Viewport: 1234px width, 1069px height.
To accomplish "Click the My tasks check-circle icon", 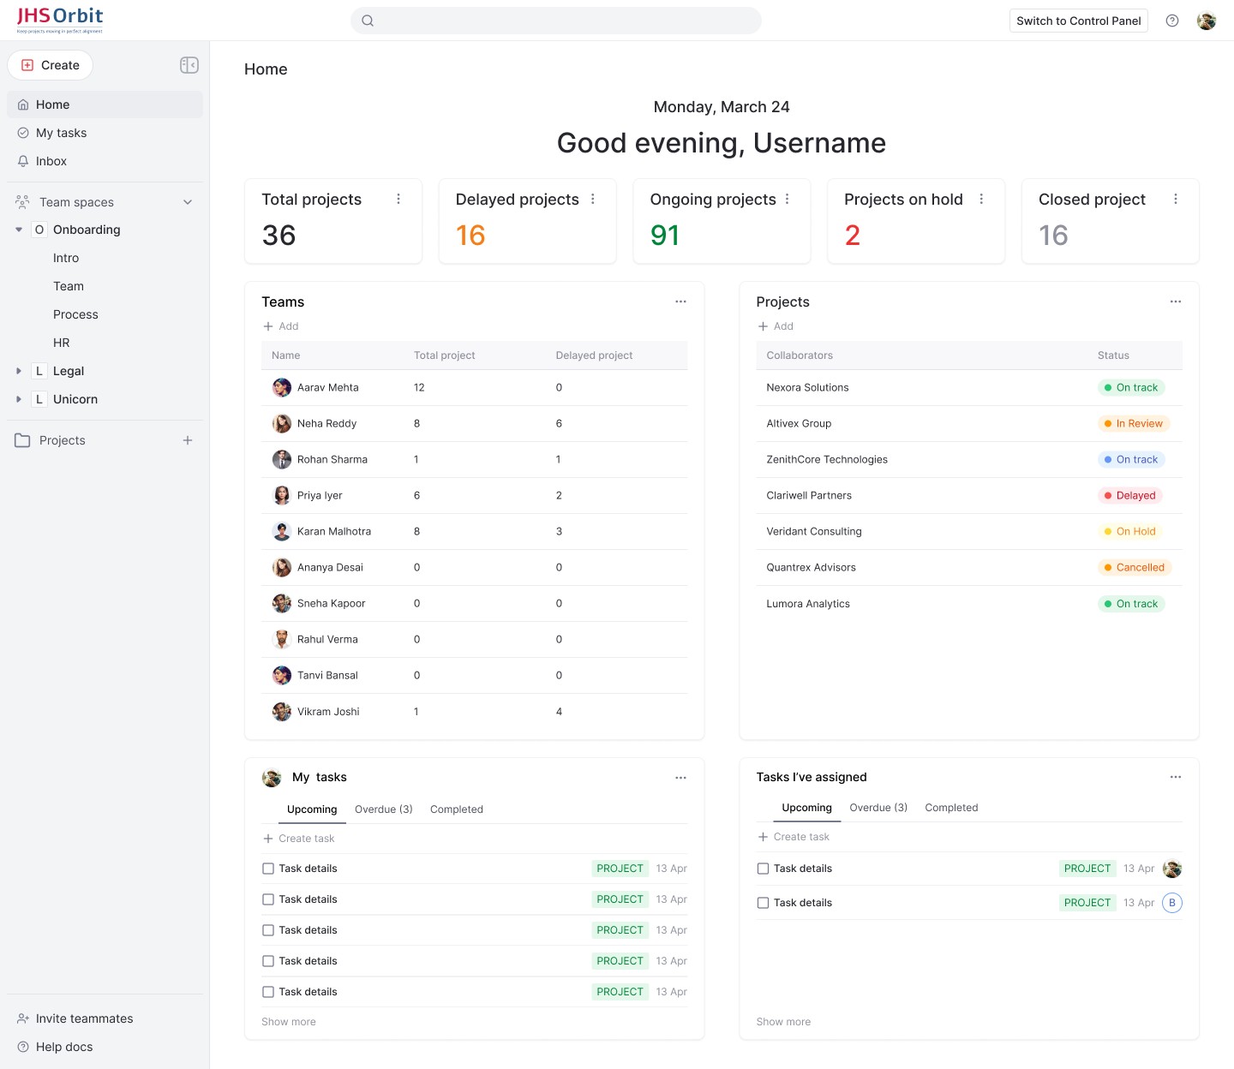I will (x=23, y=133).
